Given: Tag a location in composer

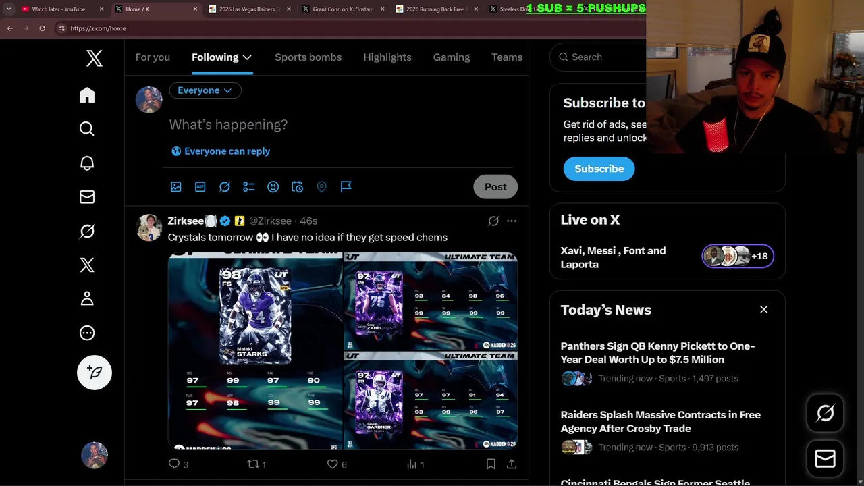Looking at the screenshot, I should pos(322,187).
